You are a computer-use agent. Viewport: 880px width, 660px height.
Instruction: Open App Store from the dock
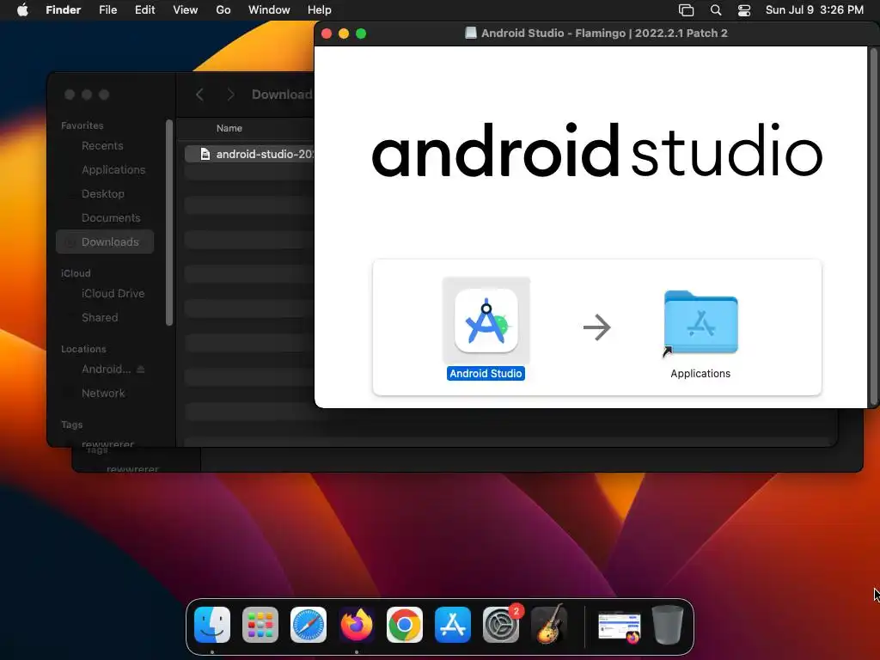[x=453, y=625]
